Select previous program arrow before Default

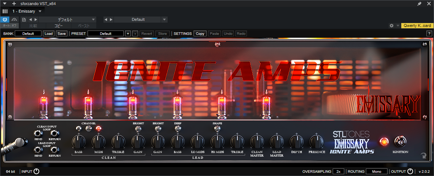pyautogui.click(x=106, y=19)
